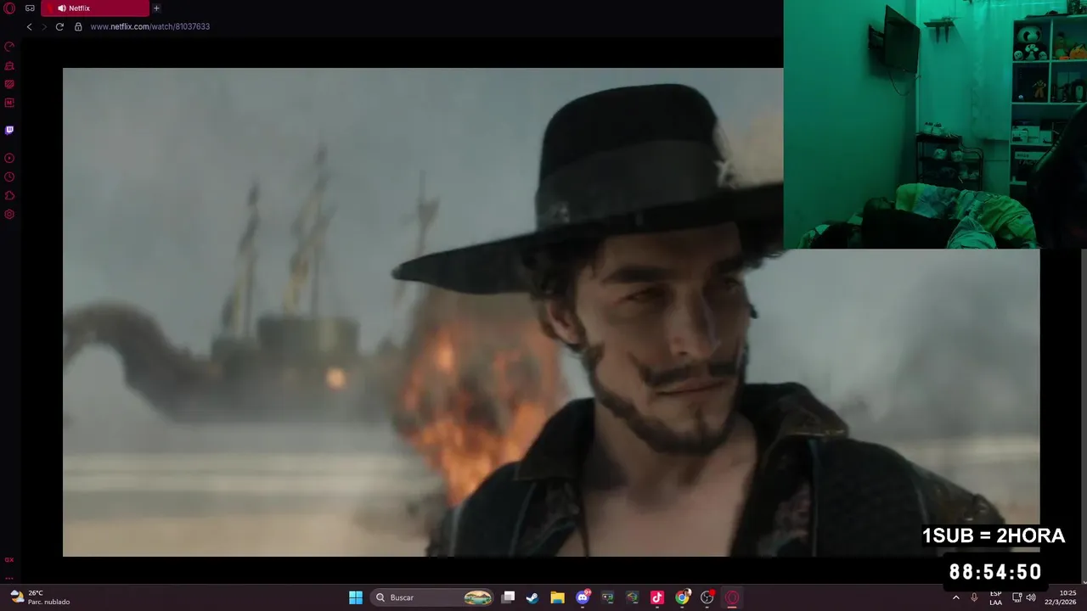This screenshot has width=1087, height=611.
Task: Open Google Chrome from taskbar
Action: point(682,597)
